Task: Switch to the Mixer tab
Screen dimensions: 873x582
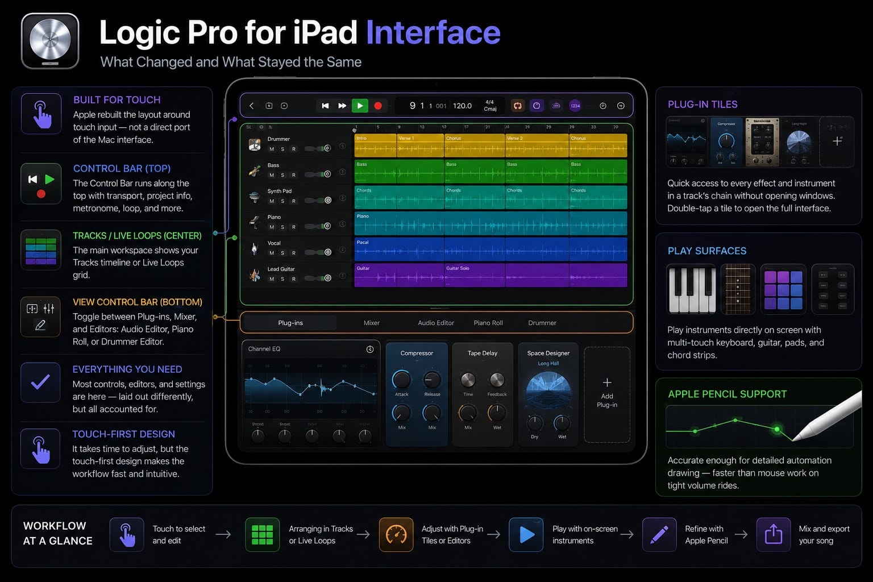Action: tap(372, 323)
